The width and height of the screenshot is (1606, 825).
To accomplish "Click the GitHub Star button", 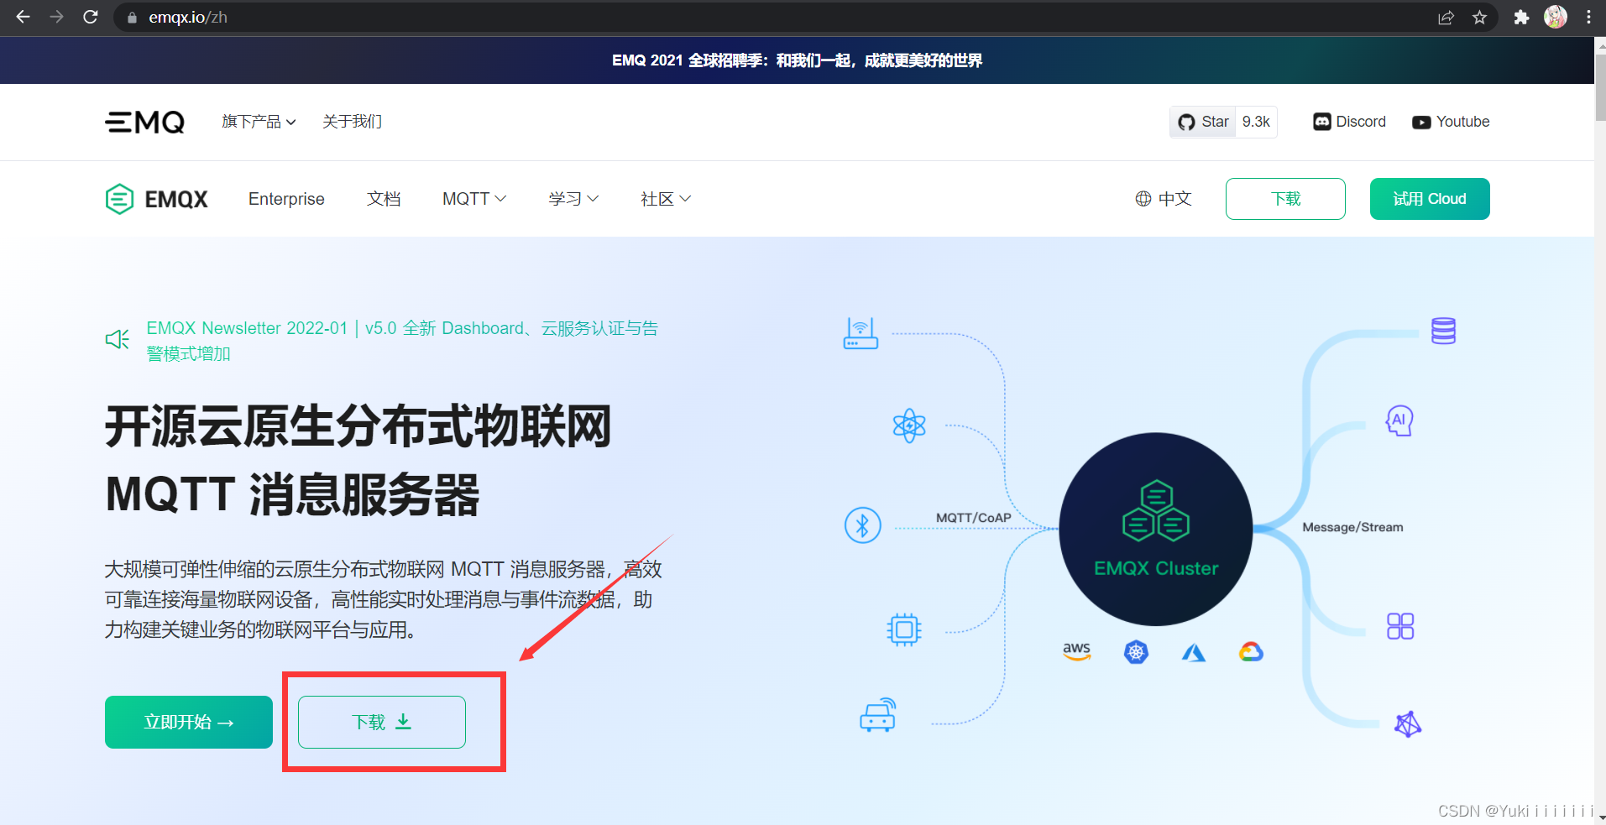I will (1203, 122).
